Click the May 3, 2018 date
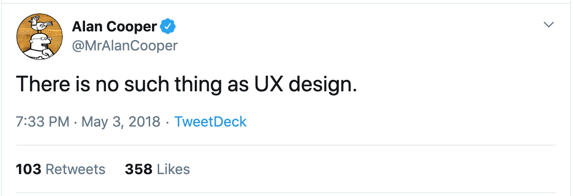The image size is (573, 196). click(121, 122)
